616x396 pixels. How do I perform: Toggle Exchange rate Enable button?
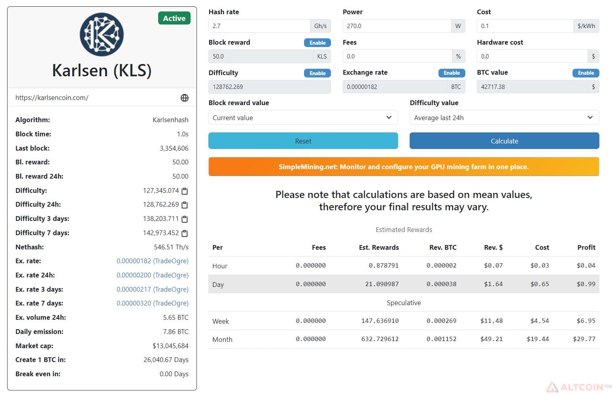(x=452, y=73)
